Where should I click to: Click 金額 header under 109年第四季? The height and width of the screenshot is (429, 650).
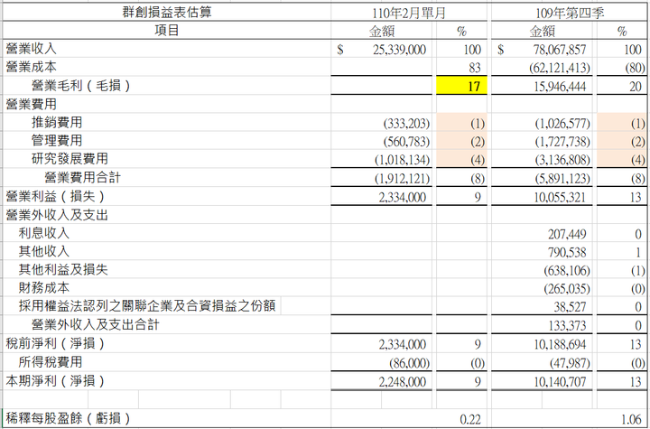coord(543,31)
